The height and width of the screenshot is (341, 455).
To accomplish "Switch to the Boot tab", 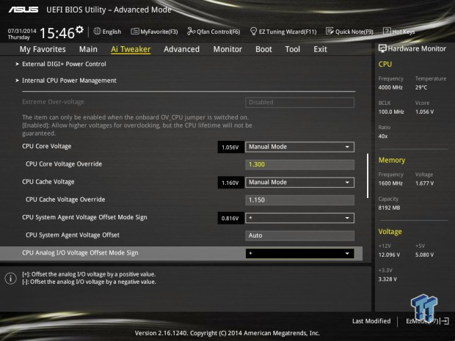I will [263, 49].
